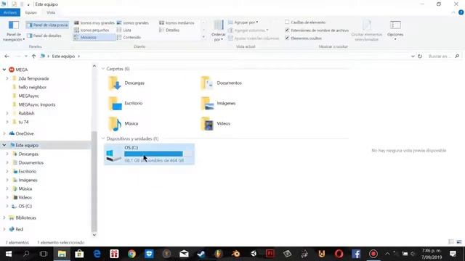The image size is (465, 261).
Task: Select Contenido layout
Action: [x=129, y=37]
